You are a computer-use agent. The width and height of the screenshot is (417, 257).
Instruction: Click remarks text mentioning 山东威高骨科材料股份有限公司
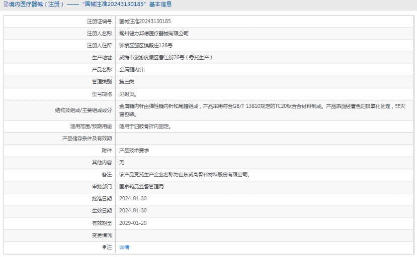(185, 175)
